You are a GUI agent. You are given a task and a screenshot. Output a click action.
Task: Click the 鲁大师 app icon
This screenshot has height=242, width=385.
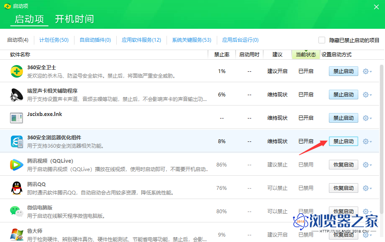[17, 234]
